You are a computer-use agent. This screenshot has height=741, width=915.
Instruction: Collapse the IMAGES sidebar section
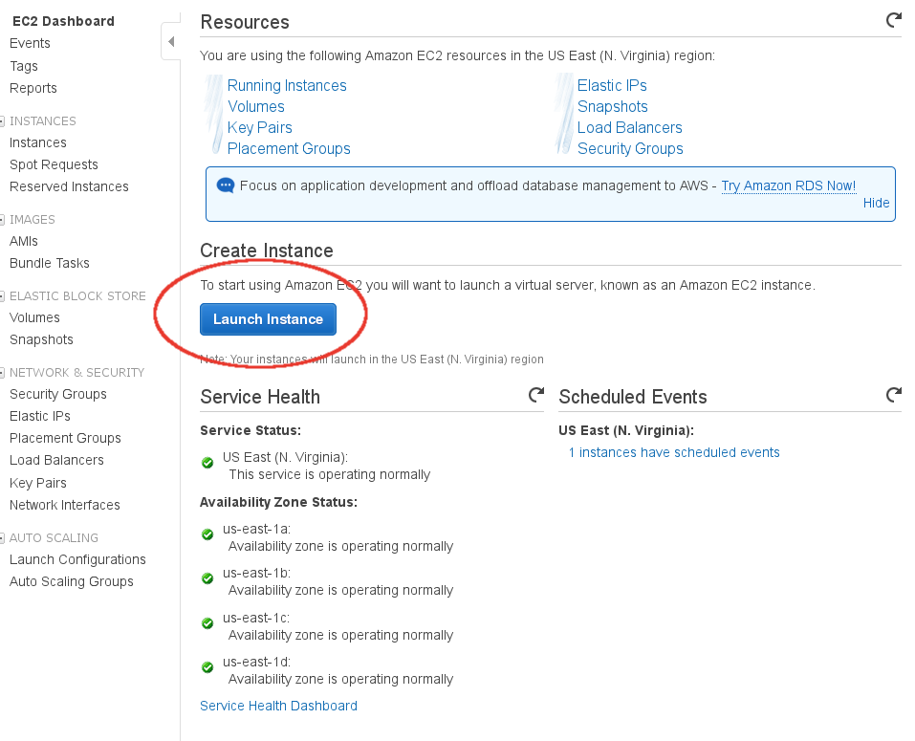2,220
